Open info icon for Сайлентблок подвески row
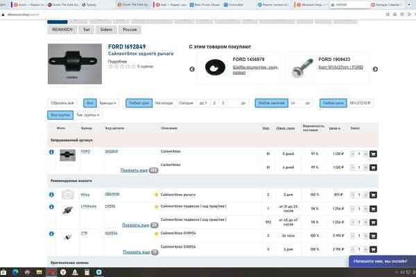 tap(51, 207)
